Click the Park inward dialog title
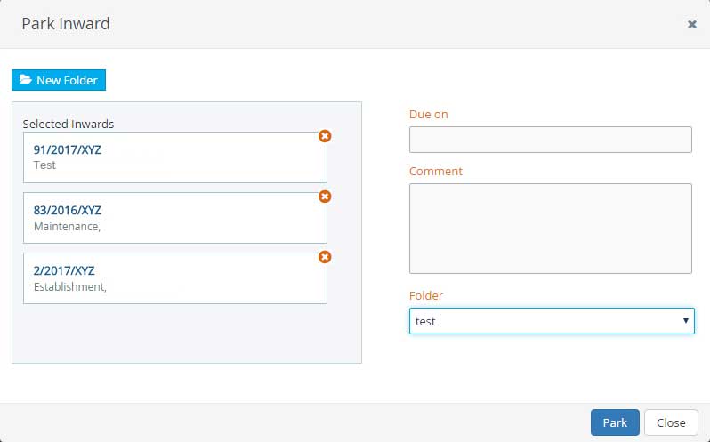710x442 pixels. coord(66,24)
